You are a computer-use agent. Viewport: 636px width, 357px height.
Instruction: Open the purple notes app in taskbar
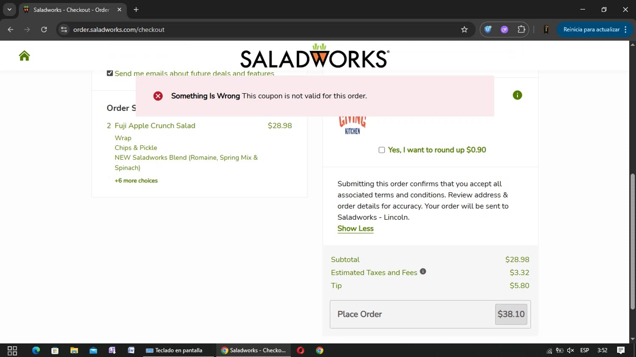112,351
